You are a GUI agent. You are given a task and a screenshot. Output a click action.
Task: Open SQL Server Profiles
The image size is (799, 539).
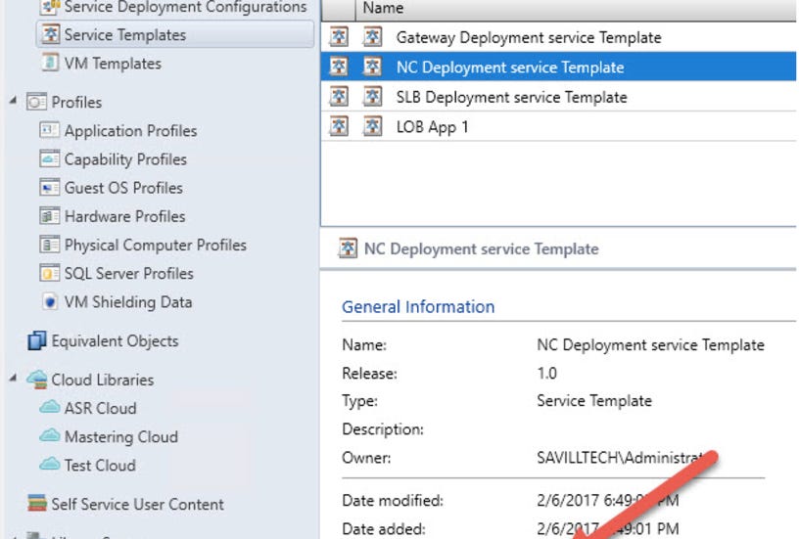coord(129,273)
